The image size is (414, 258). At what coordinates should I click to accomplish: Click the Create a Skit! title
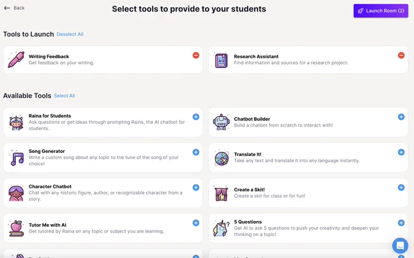(x=249, y=189)
